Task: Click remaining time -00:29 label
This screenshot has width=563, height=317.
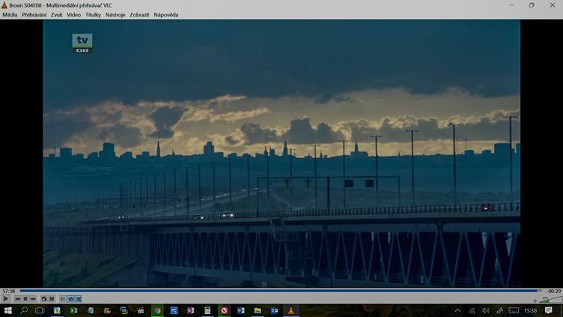Action: coord(554,291)
